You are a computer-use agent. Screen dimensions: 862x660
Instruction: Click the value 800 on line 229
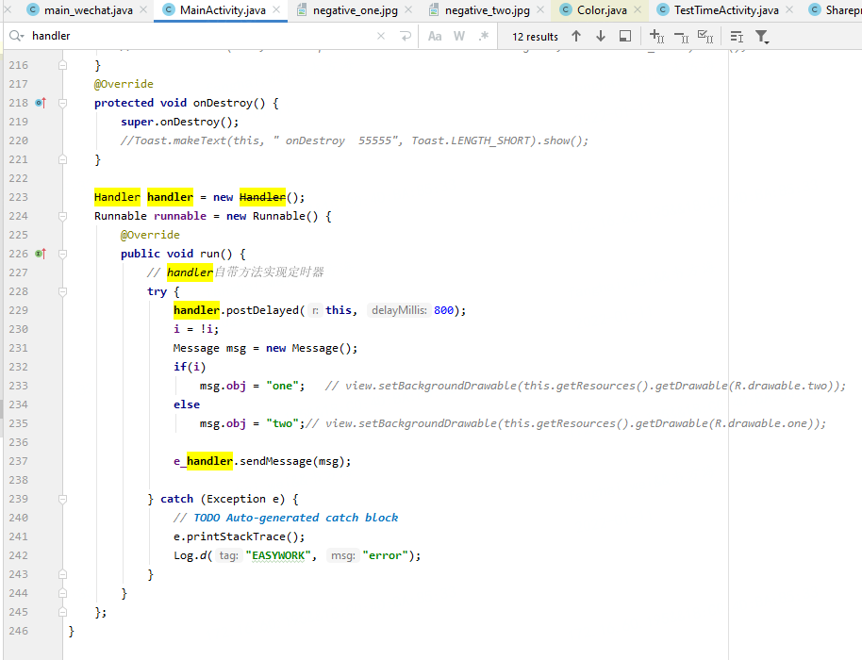(x=443, y=310)
